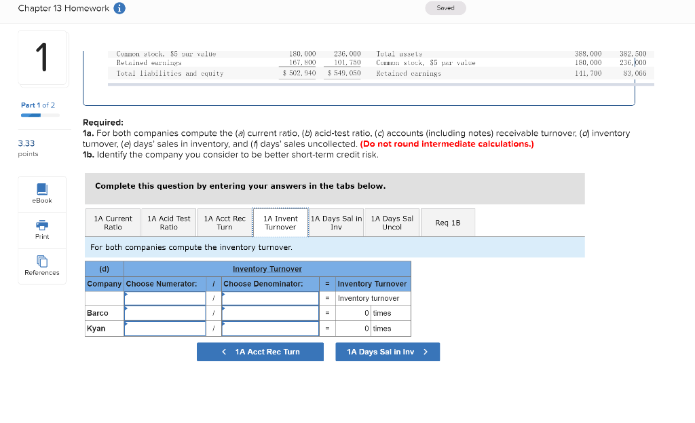695x423 pixels.
Task: Click the '$ 549,050' total value
Action: [x=344, y=73]
